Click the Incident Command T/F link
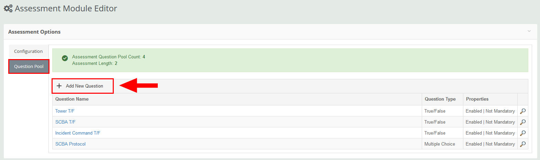Screen dimensions: 540x160 [x=78, y=133]
